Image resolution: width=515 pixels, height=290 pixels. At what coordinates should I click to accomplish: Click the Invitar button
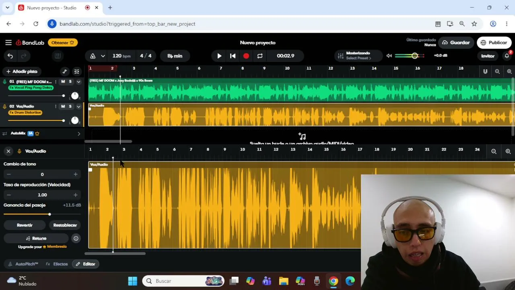click(x=488, y=56)
